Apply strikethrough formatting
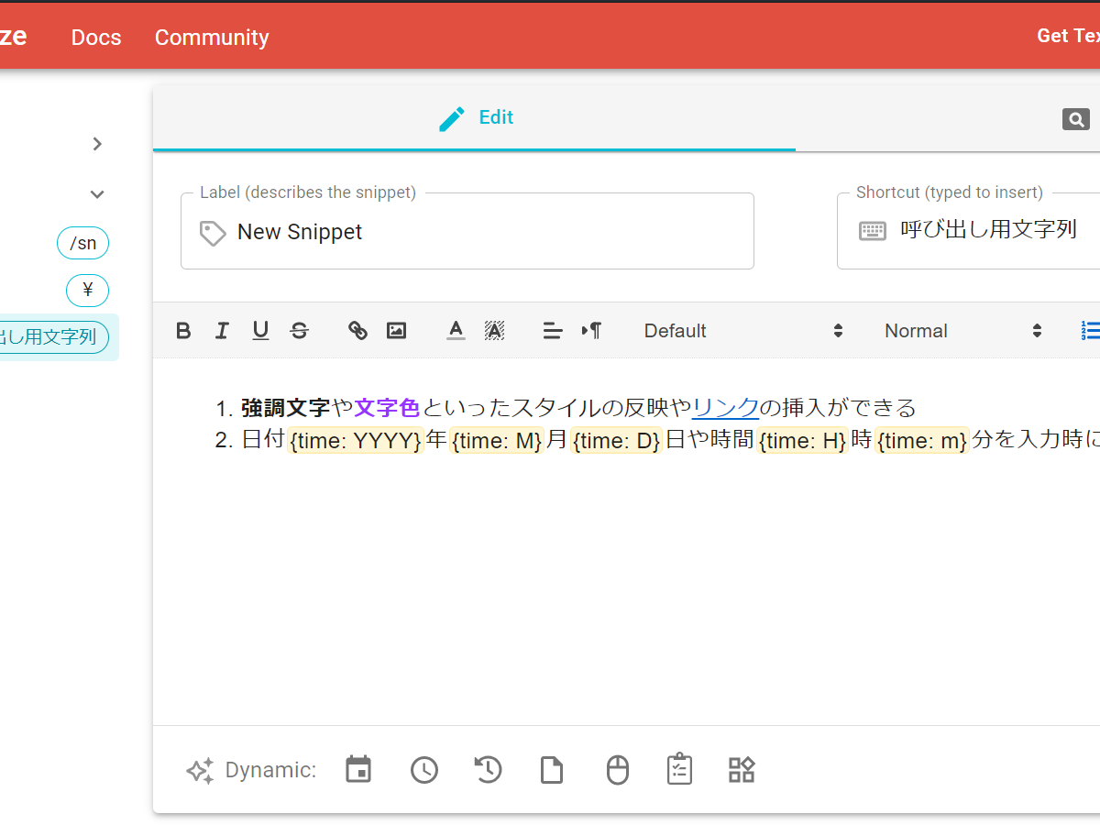 299,331
